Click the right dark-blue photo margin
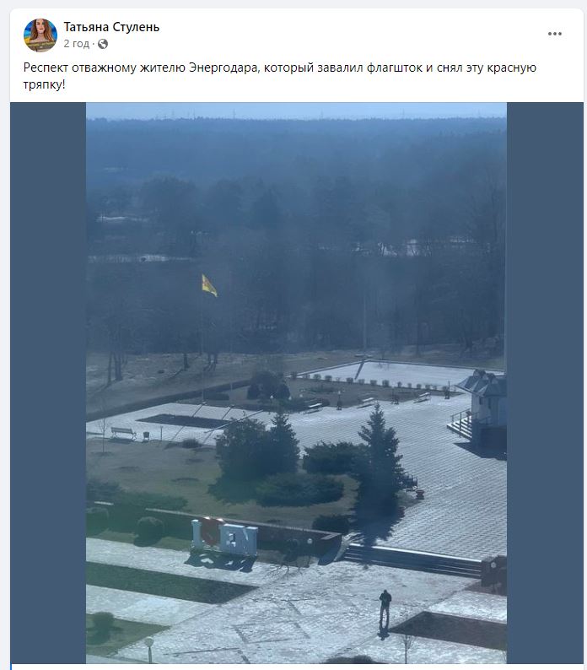This screenshot has width=587, height=670. (545, 382)
